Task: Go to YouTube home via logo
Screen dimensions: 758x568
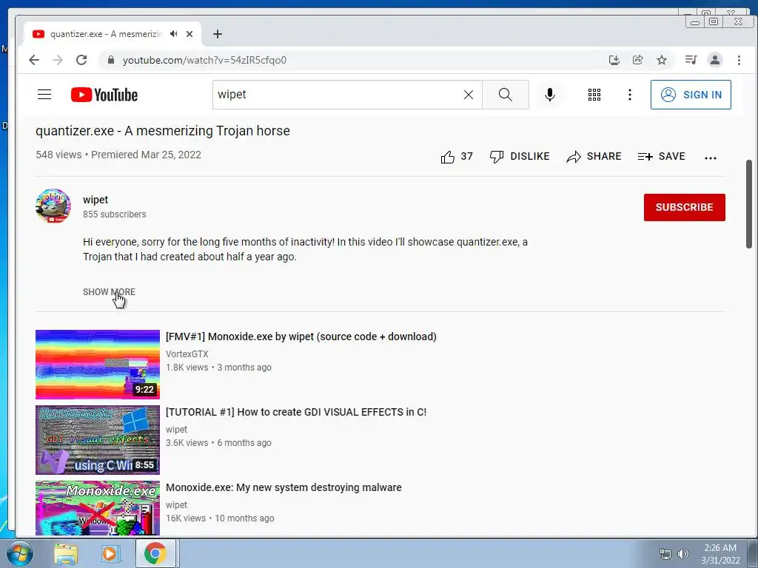Action: click(104, 95)
